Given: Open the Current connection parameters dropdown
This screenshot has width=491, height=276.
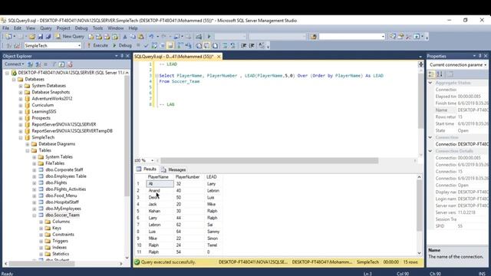Looking at the screenshot, I should (485, 64).
